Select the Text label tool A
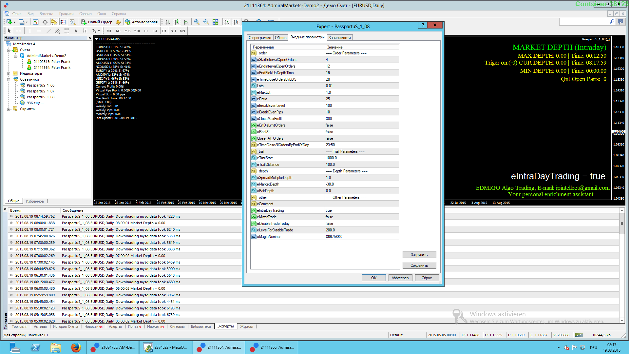The height and width of the screenshot is (354, 629). tap(76, 31)
